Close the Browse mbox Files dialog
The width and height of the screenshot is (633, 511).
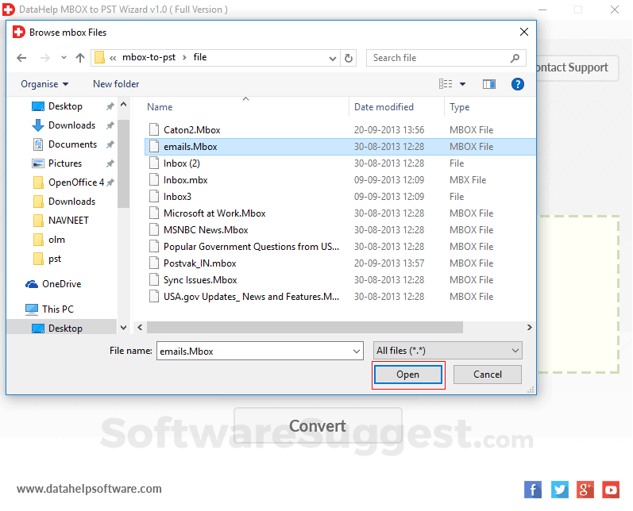[x=523, y=32]
